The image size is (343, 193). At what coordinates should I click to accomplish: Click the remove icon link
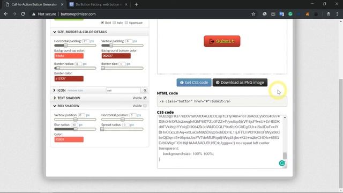coord(75,91)
